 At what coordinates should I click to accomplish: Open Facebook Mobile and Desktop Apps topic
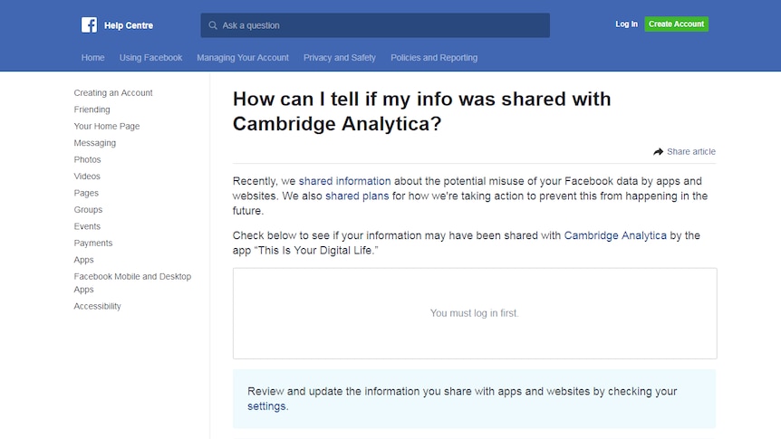pyautogui.click(x=132, y=282)
